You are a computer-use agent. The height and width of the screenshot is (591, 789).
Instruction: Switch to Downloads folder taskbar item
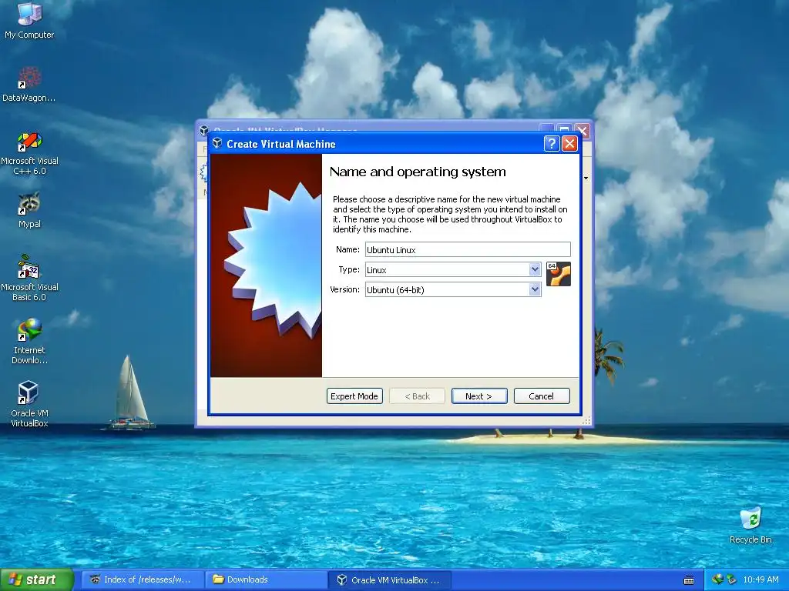[266, 579]
